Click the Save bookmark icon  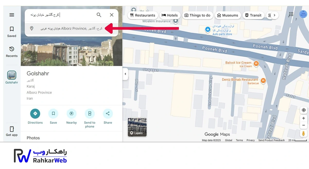(x=53, y=114)
